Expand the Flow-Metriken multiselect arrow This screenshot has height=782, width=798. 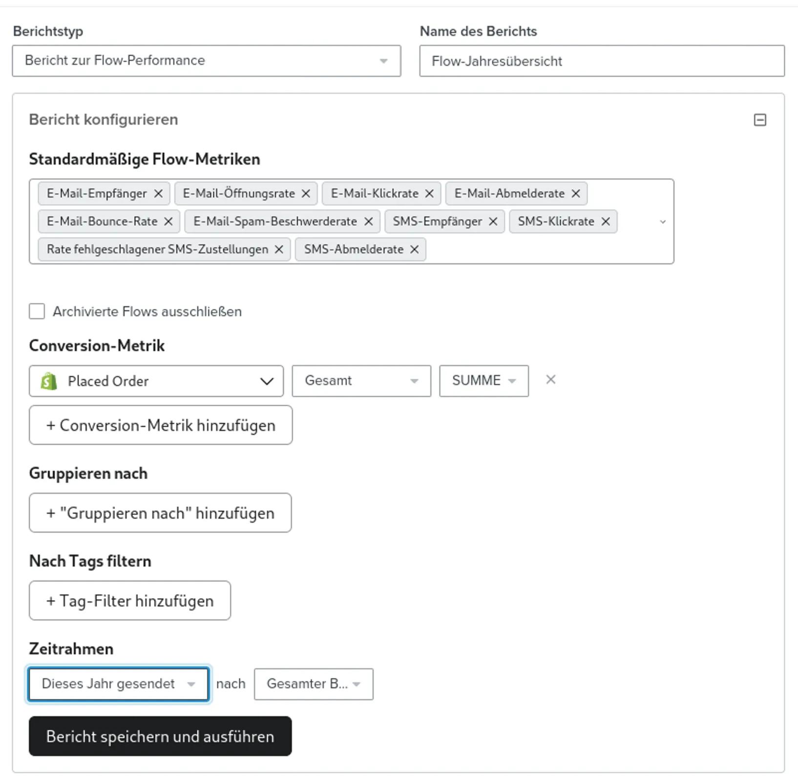point(663,222)
